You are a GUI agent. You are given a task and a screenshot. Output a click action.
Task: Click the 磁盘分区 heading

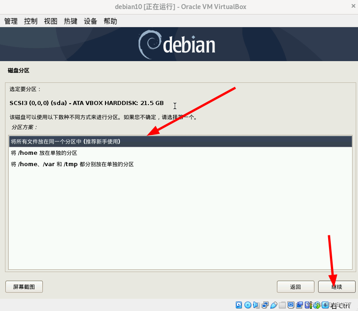pyautogui.click(x=19, y=71)
